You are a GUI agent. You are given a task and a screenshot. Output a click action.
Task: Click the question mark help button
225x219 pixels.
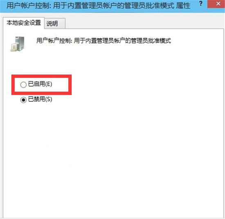pos(201,4)
